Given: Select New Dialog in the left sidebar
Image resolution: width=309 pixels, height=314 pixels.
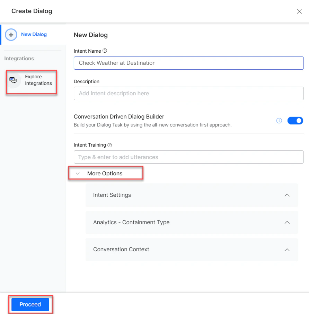Looking at the screenshot, I should pos(34,34).
